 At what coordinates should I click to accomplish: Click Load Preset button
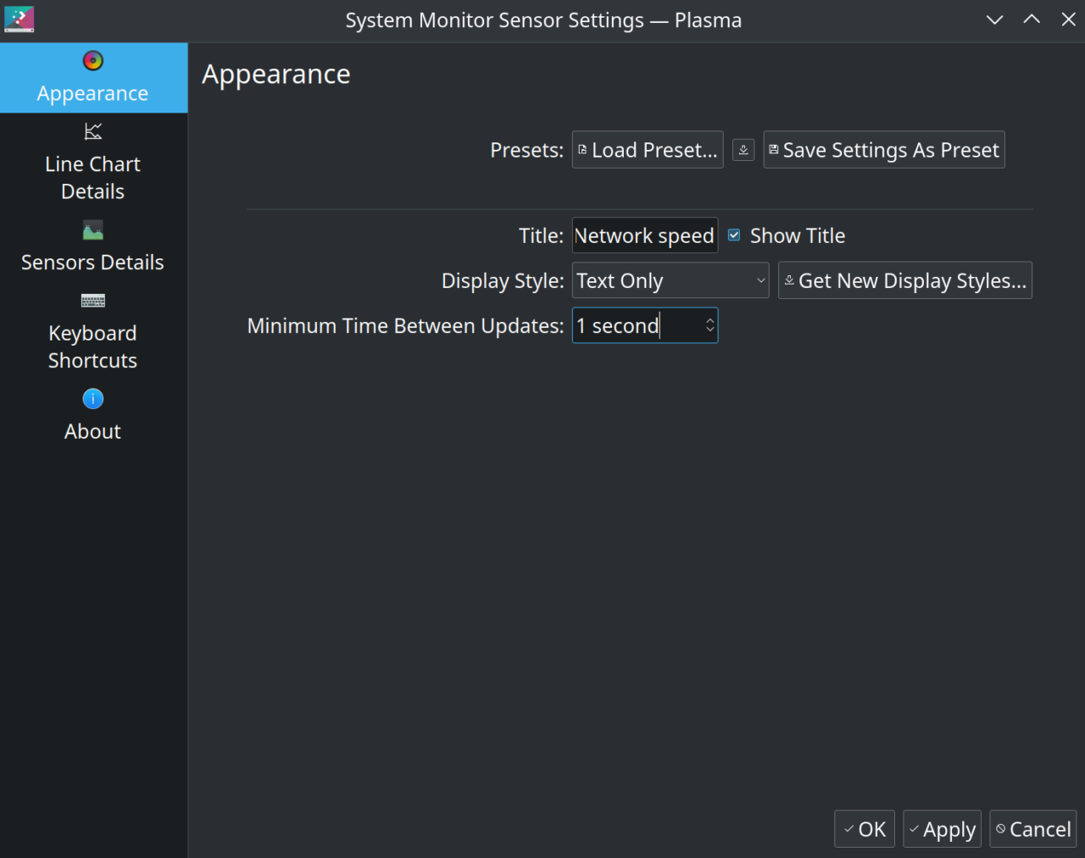pos(648,150)
